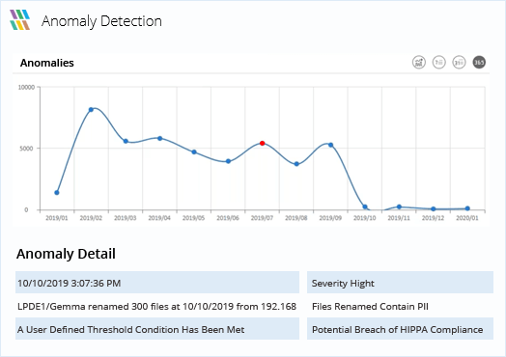This screenshot has width=506, height=357.
Task: Select the red 2019/07 anomaly point
Action: click(262, 143)
